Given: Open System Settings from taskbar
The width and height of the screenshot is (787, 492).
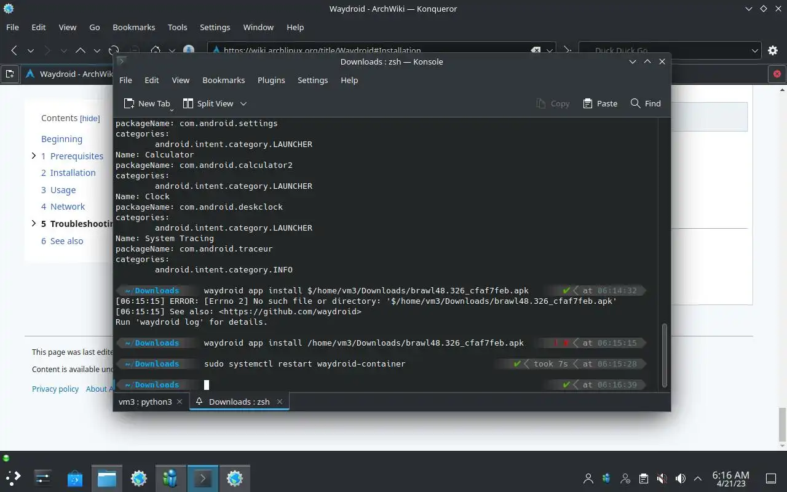Looking at the screenshot, I should [43, 477].
